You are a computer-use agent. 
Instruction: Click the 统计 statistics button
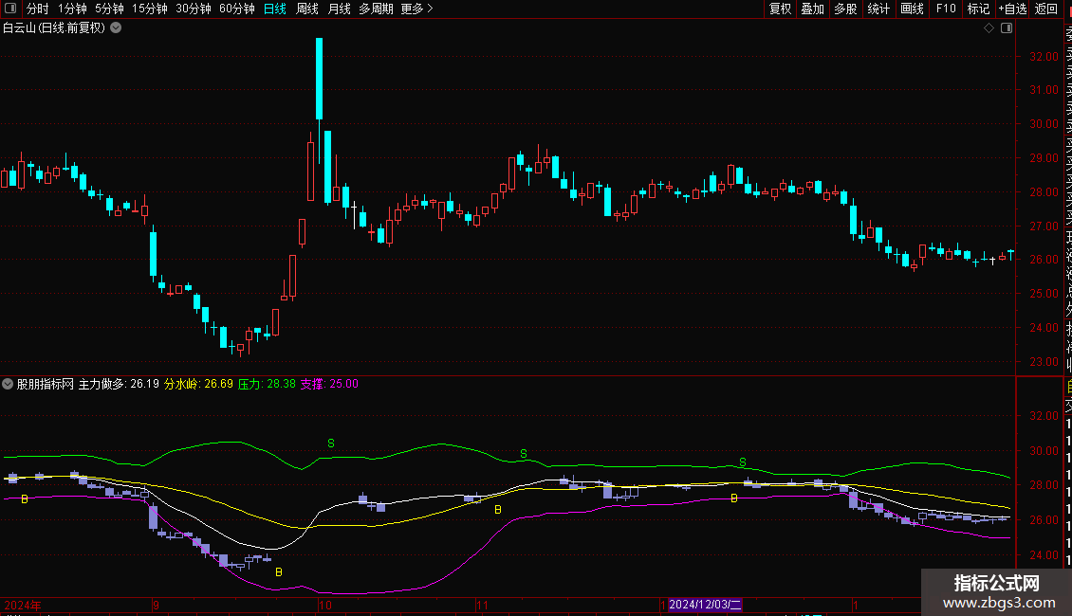878,9
